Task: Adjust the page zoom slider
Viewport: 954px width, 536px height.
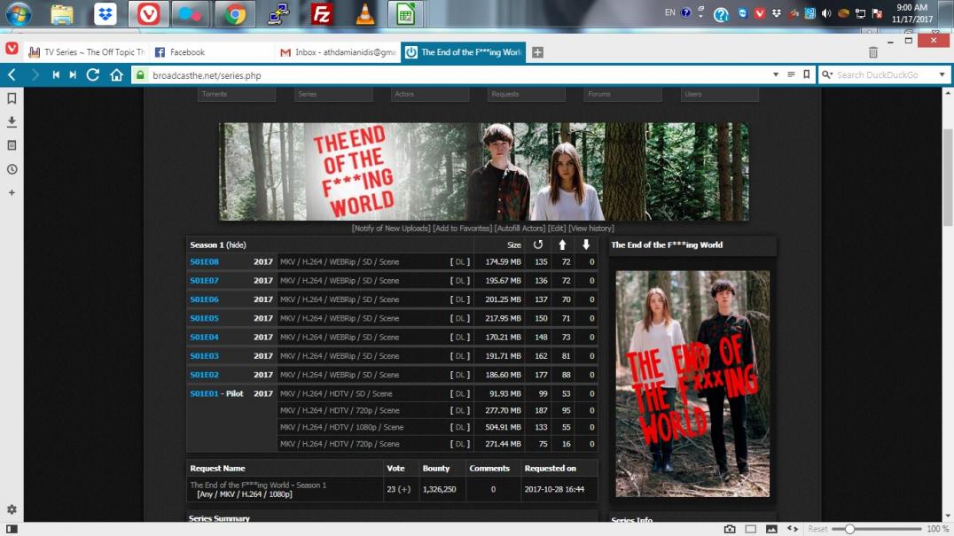Action: (849, 529)
